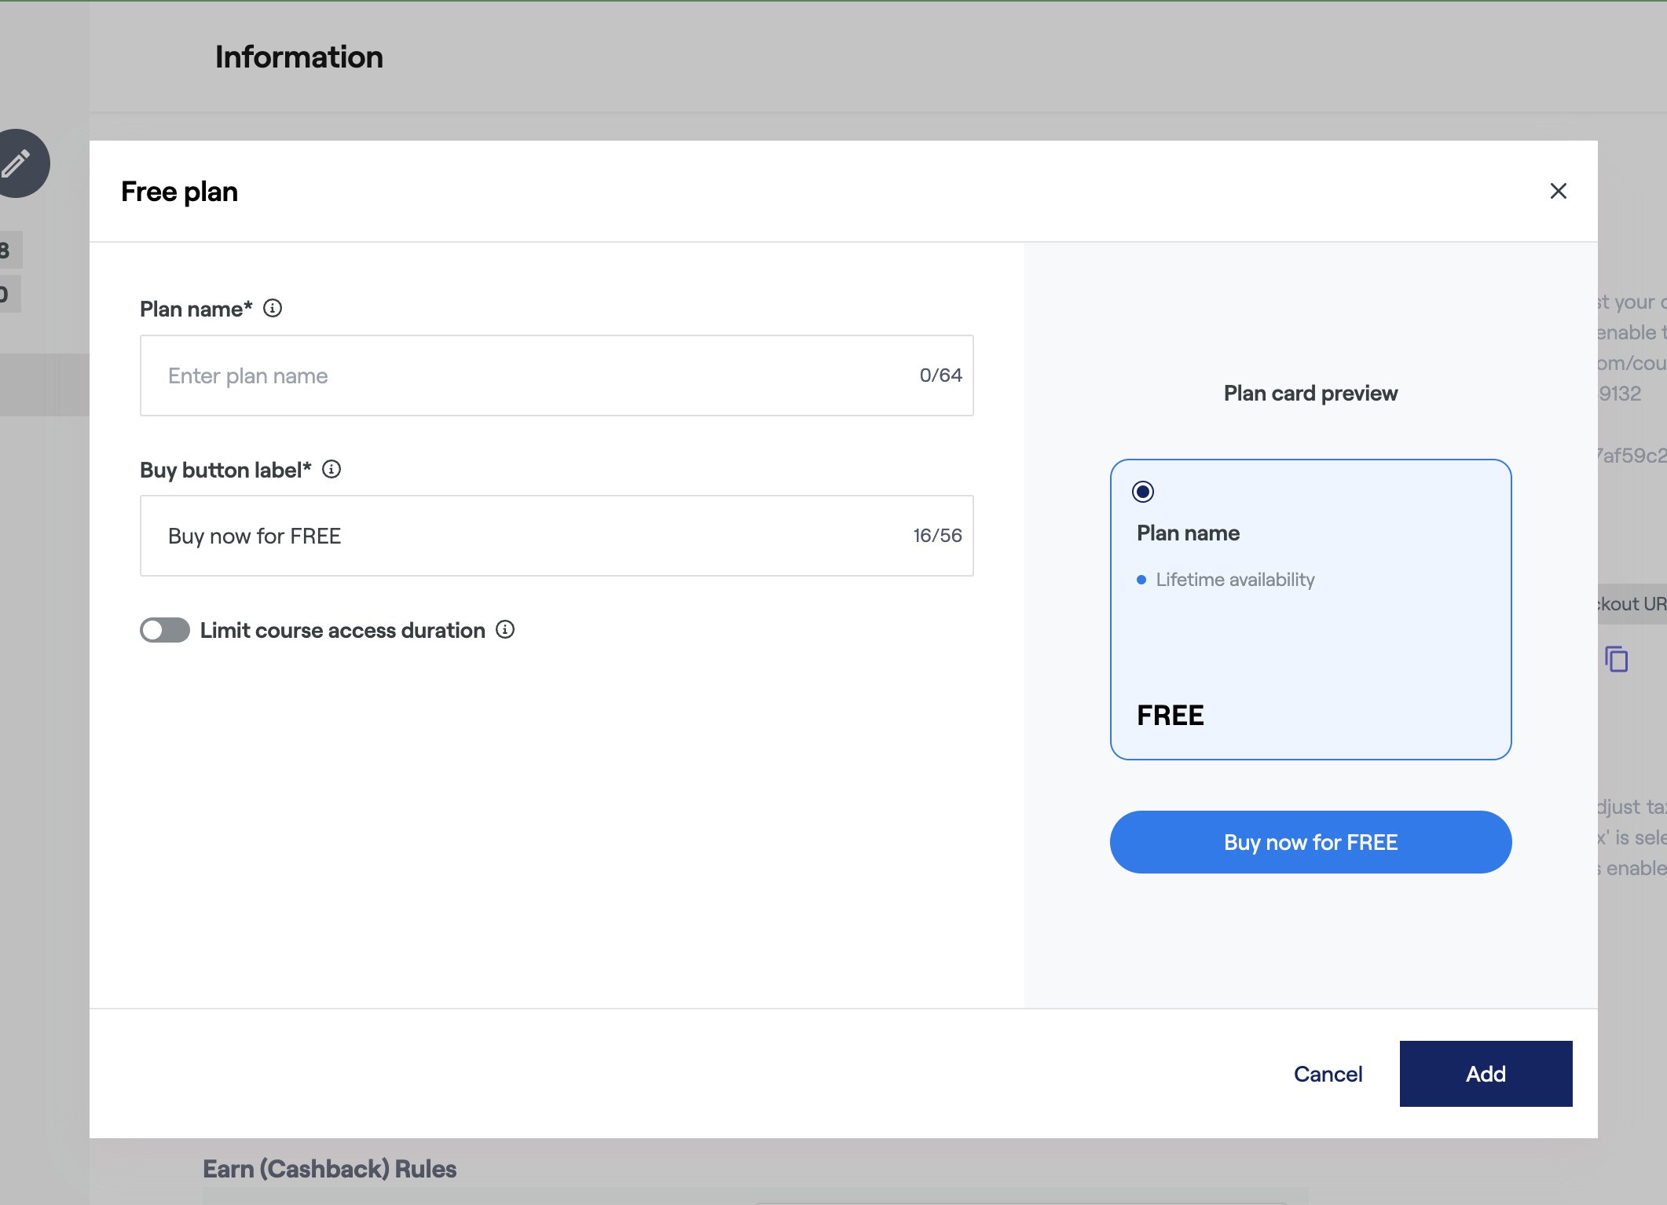Click the Limit course access duration label

coord(343,630)
